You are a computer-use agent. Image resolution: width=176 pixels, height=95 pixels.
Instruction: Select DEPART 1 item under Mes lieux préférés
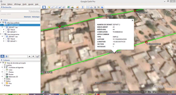[13, 32]
